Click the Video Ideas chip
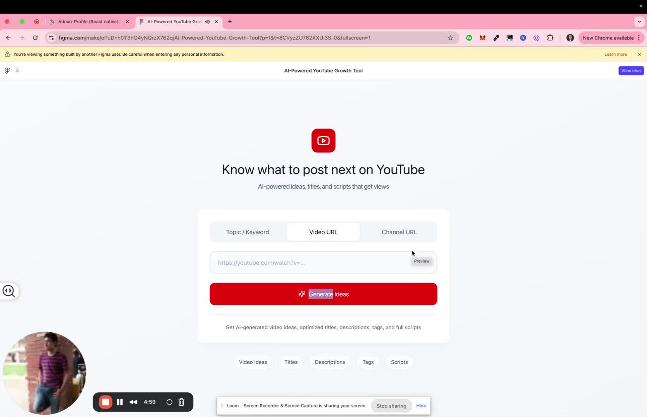 click(x=253, y=362)
